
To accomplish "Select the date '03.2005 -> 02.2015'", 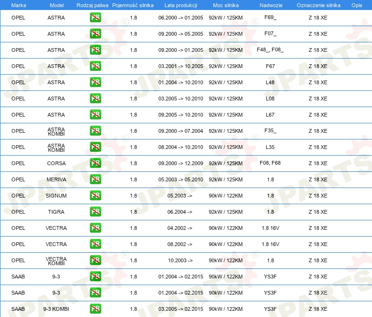I will point(181,309).
